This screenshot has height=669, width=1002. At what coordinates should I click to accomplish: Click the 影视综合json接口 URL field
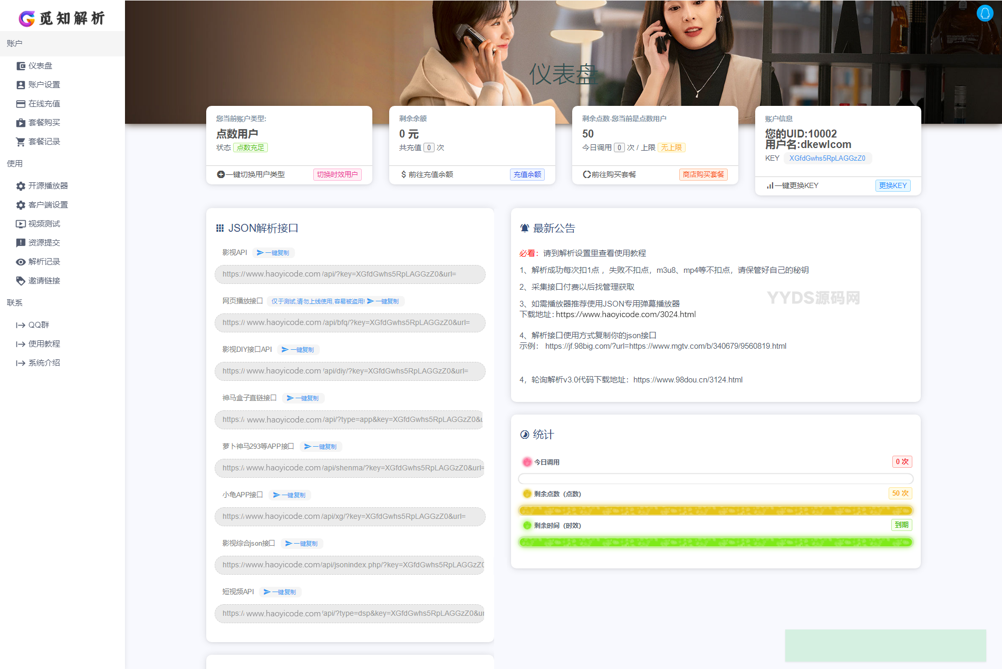click(350, 565)
